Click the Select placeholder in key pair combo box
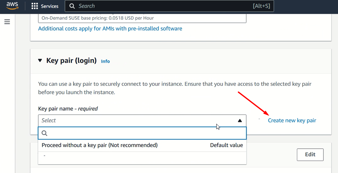This screenshot has height=173, width=338. (x=49, y=121)
